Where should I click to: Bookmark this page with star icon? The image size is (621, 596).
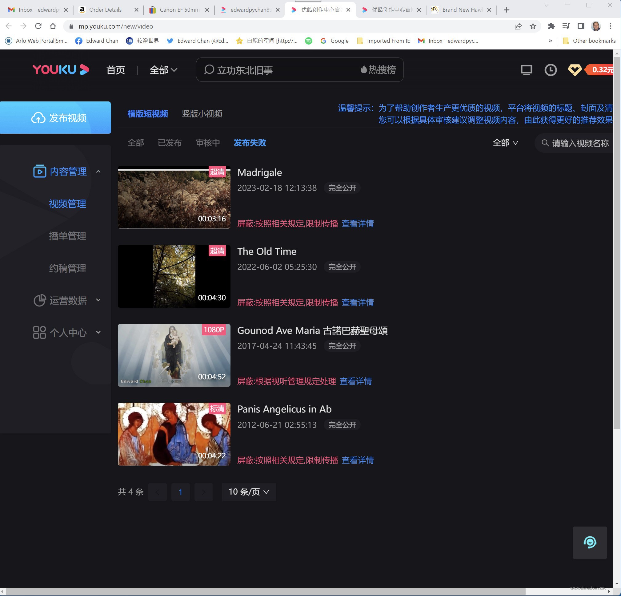click(533, 26)
